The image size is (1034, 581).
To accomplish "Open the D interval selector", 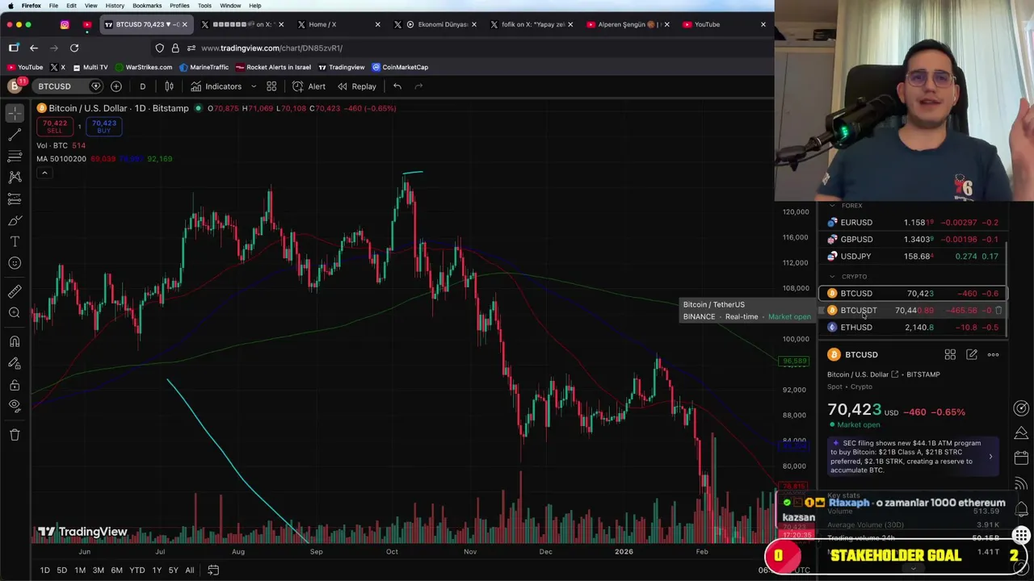I will 142,86.
